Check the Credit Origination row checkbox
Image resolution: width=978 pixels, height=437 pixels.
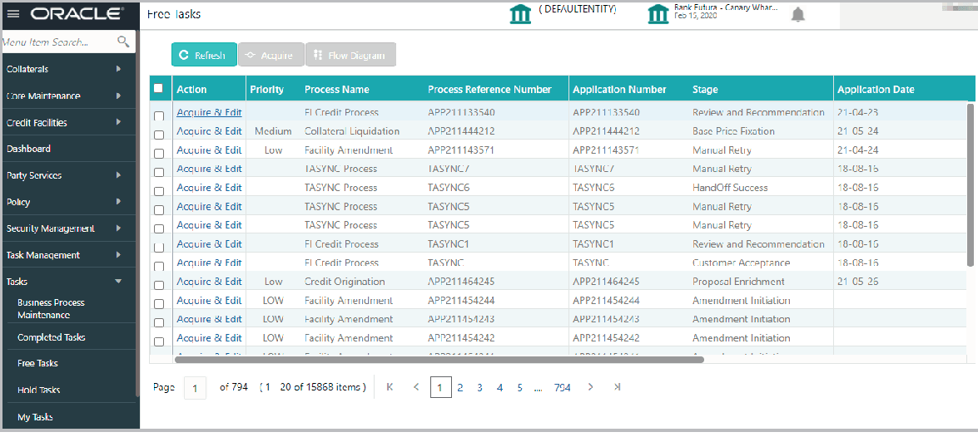click(159, 285)
